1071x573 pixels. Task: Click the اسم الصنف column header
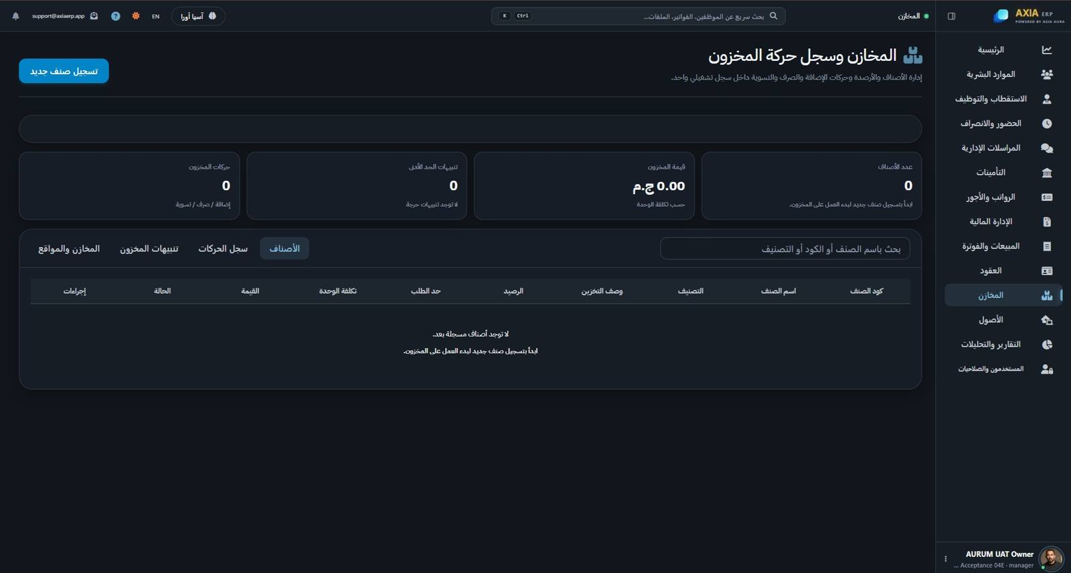coord(778,291)
